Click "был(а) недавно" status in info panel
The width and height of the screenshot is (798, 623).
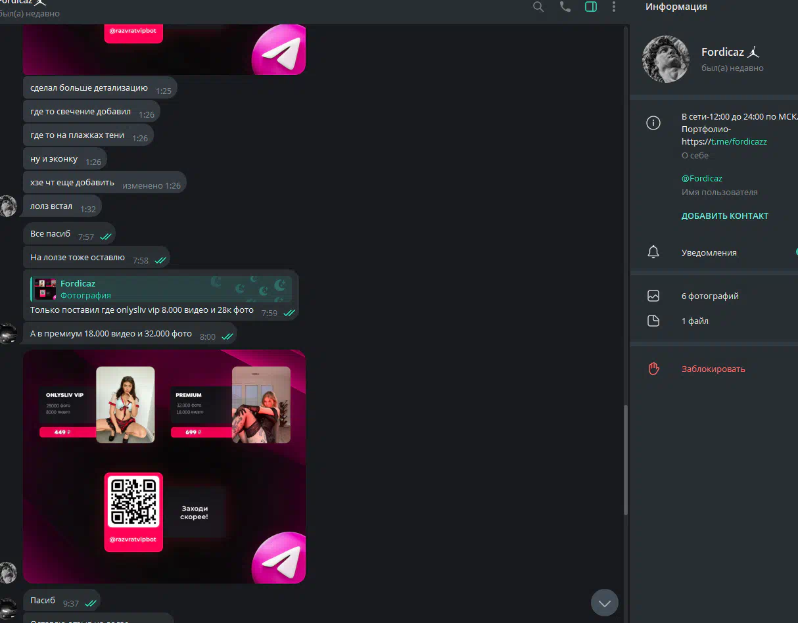coord(732,68)
